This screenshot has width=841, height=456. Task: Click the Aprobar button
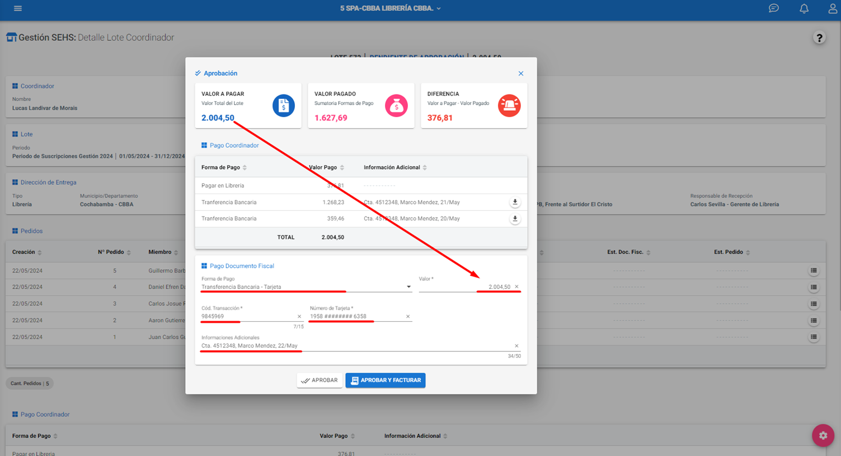(x=320, y=380)
